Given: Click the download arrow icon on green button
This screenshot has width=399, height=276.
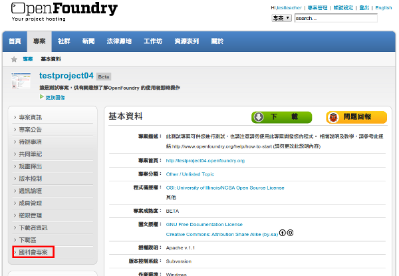Looking at the screenshot, I should [x=259, y=117].
